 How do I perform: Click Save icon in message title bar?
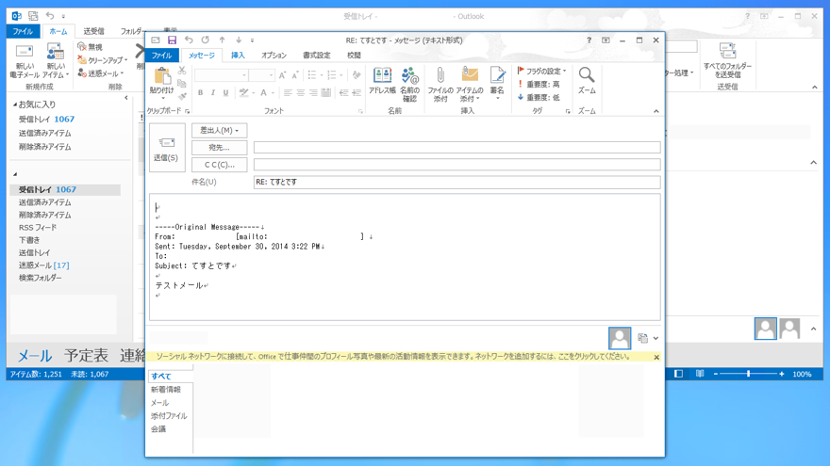click(172, 40)
